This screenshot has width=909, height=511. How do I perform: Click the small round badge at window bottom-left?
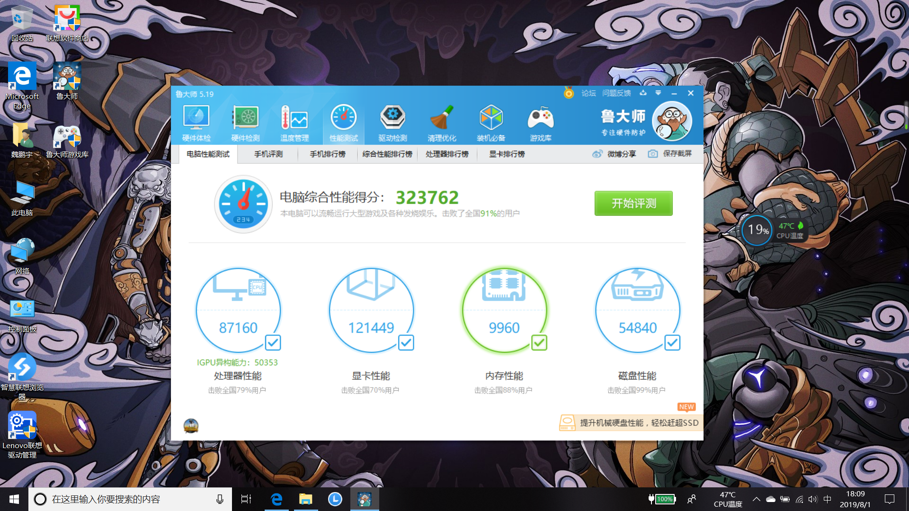click(191, 426)
